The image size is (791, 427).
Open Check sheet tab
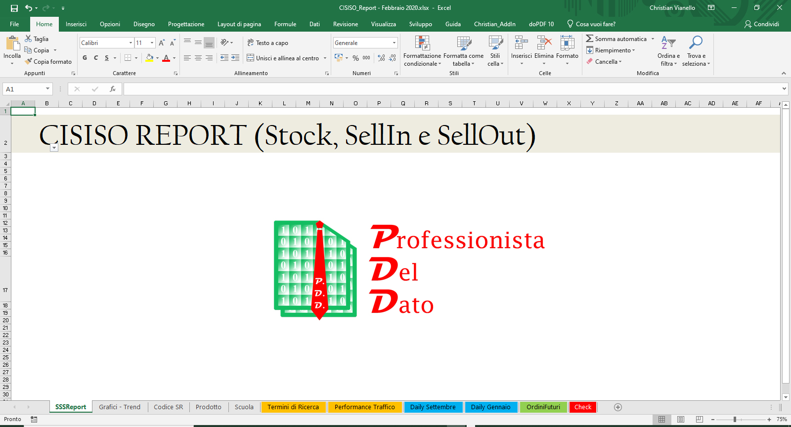click(x=583, y=407)
